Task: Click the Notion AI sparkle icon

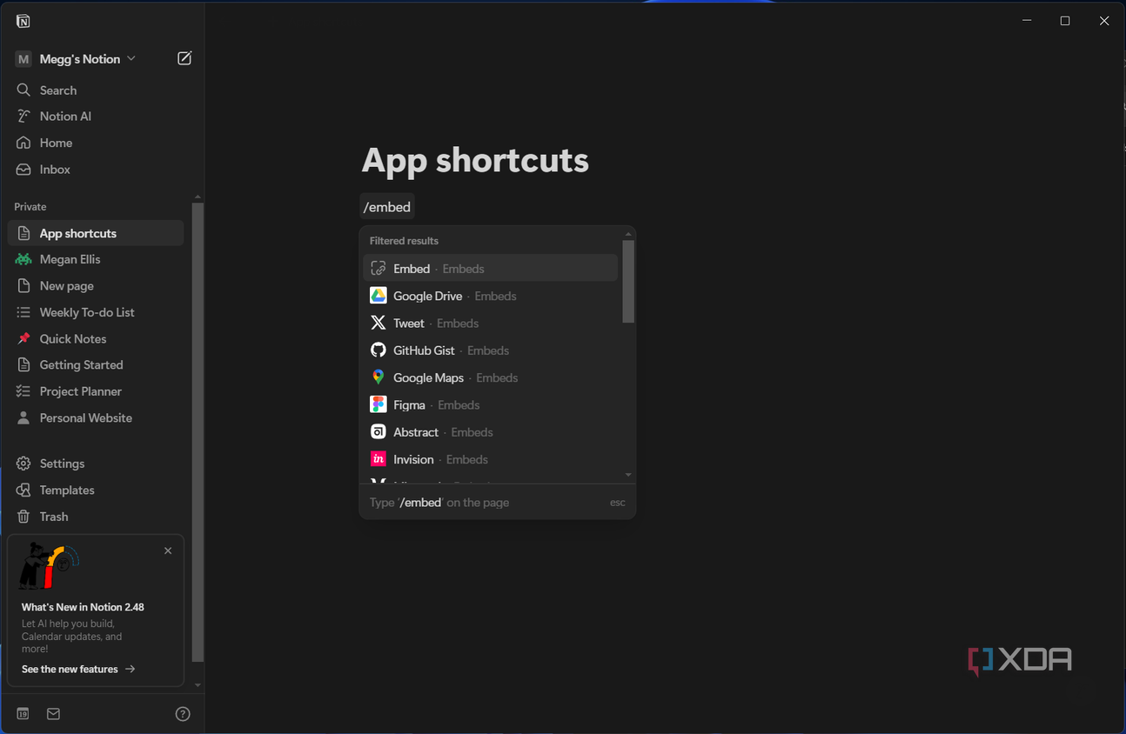Action: tap(23, 117)
